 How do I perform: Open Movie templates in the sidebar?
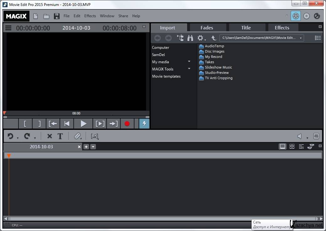point(166,76)
